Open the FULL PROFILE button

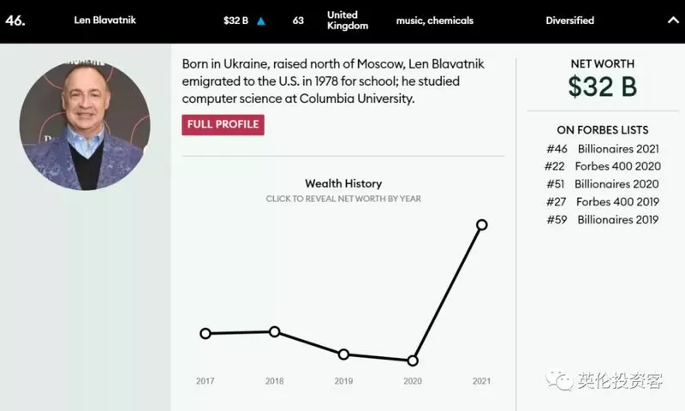click(x=223, y=124)
